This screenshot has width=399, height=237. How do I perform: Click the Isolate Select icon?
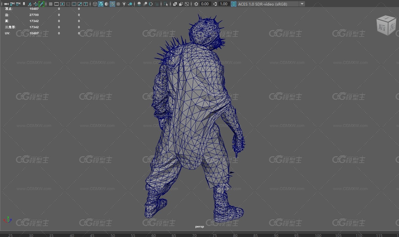pyautogui.click(x=166, y=4)
